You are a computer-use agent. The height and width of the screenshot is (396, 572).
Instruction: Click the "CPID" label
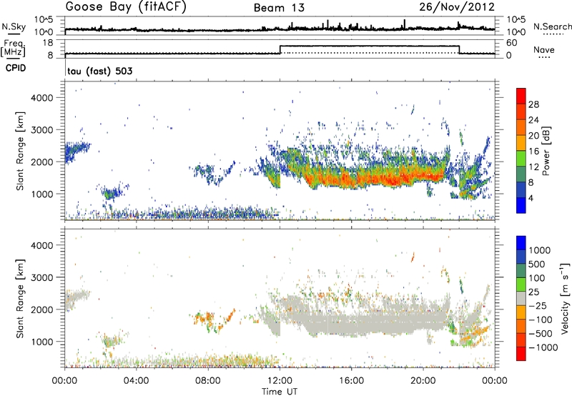coord(16,68)
